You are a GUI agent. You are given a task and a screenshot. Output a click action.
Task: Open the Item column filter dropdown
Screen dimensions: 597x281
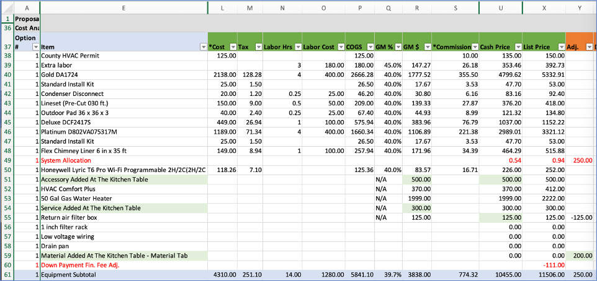[x=204, y=47]
